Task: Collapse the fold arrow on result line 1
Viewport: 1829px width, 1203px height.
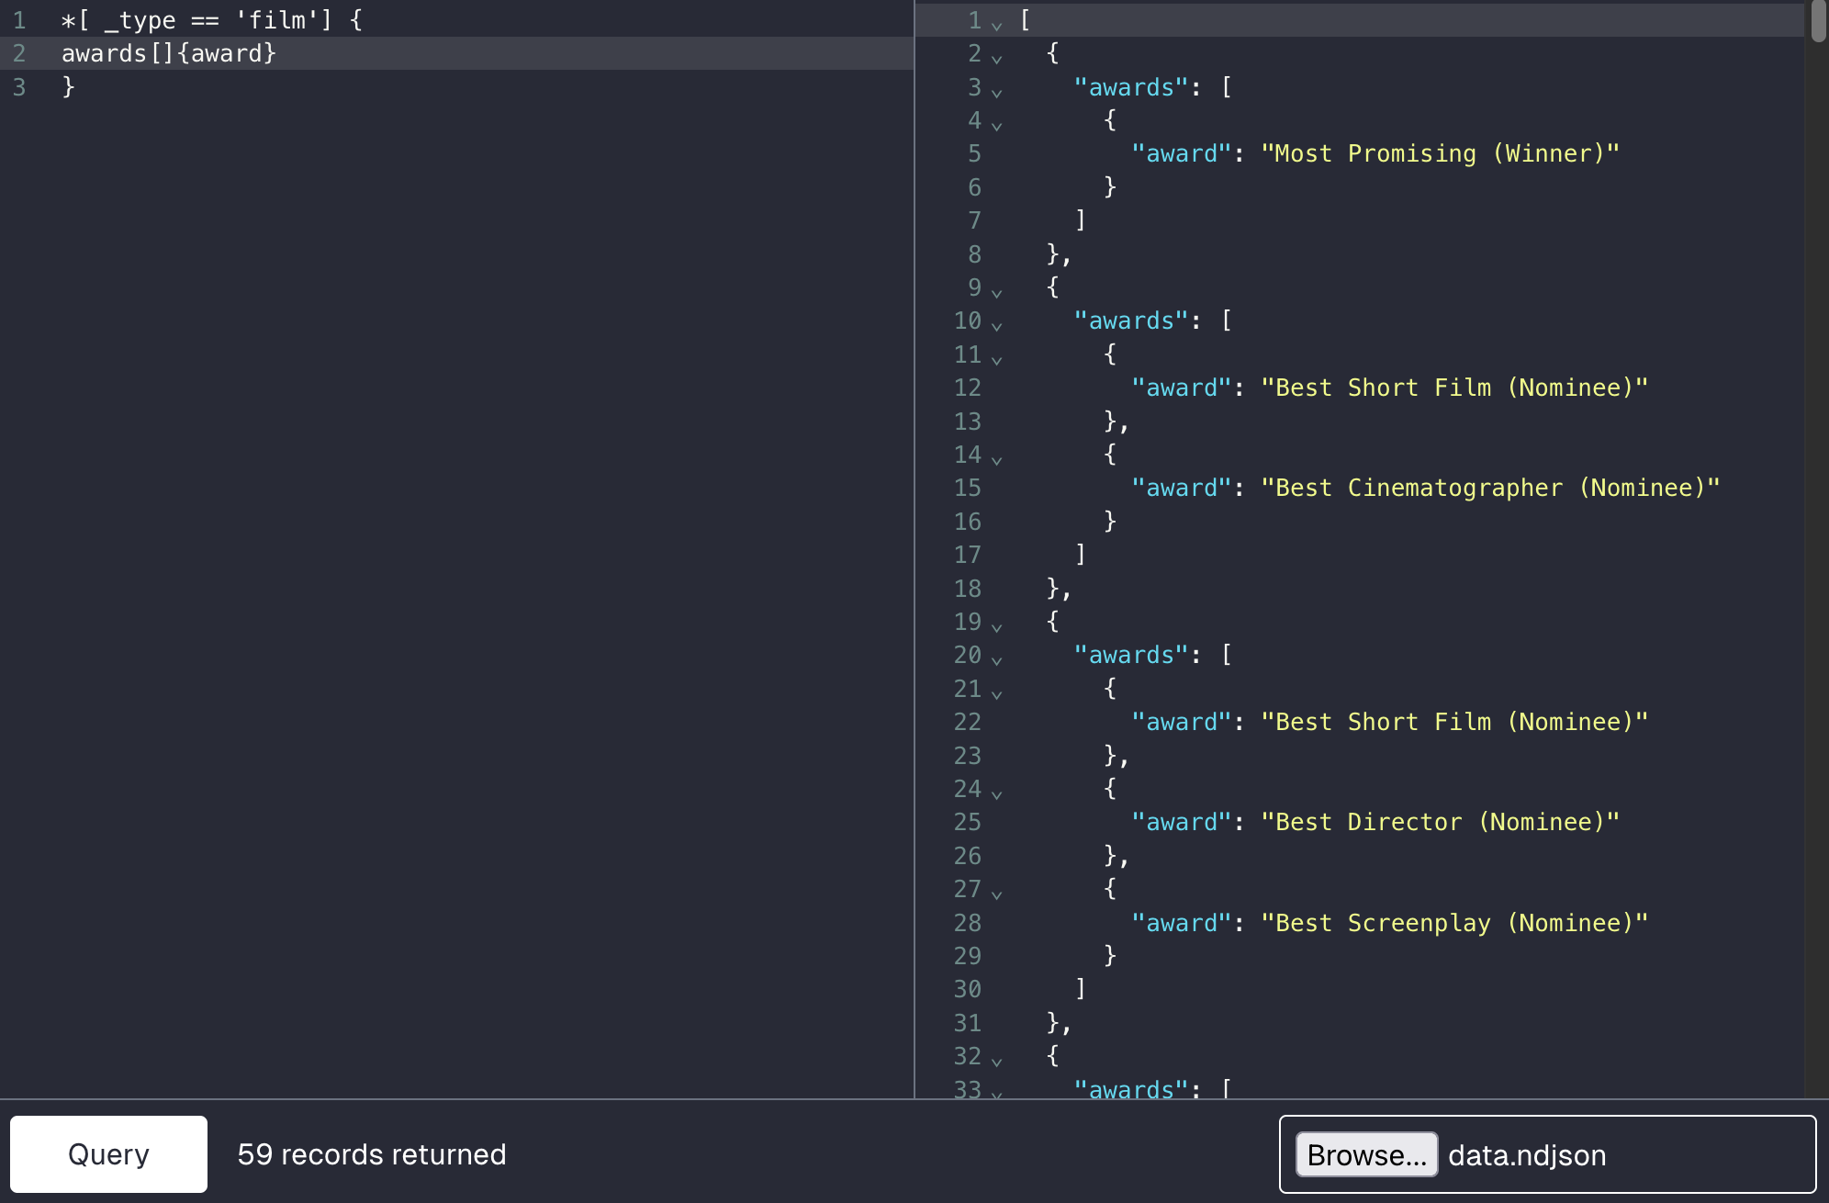Action: 996,24
